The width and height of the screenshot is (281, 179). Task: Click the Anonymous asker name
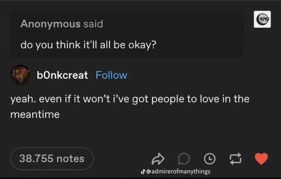coord(50,24)
